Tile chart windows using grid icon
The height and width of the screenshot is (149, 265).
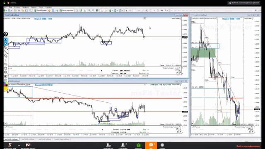click(97, 10)
